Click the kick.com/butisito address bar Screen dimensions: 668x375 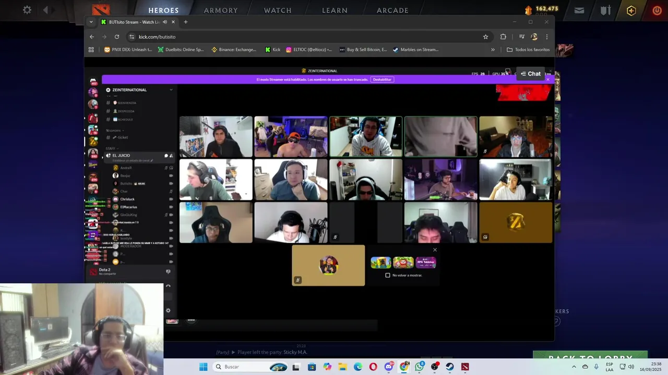pyautogui.click(x=308, y=36)
